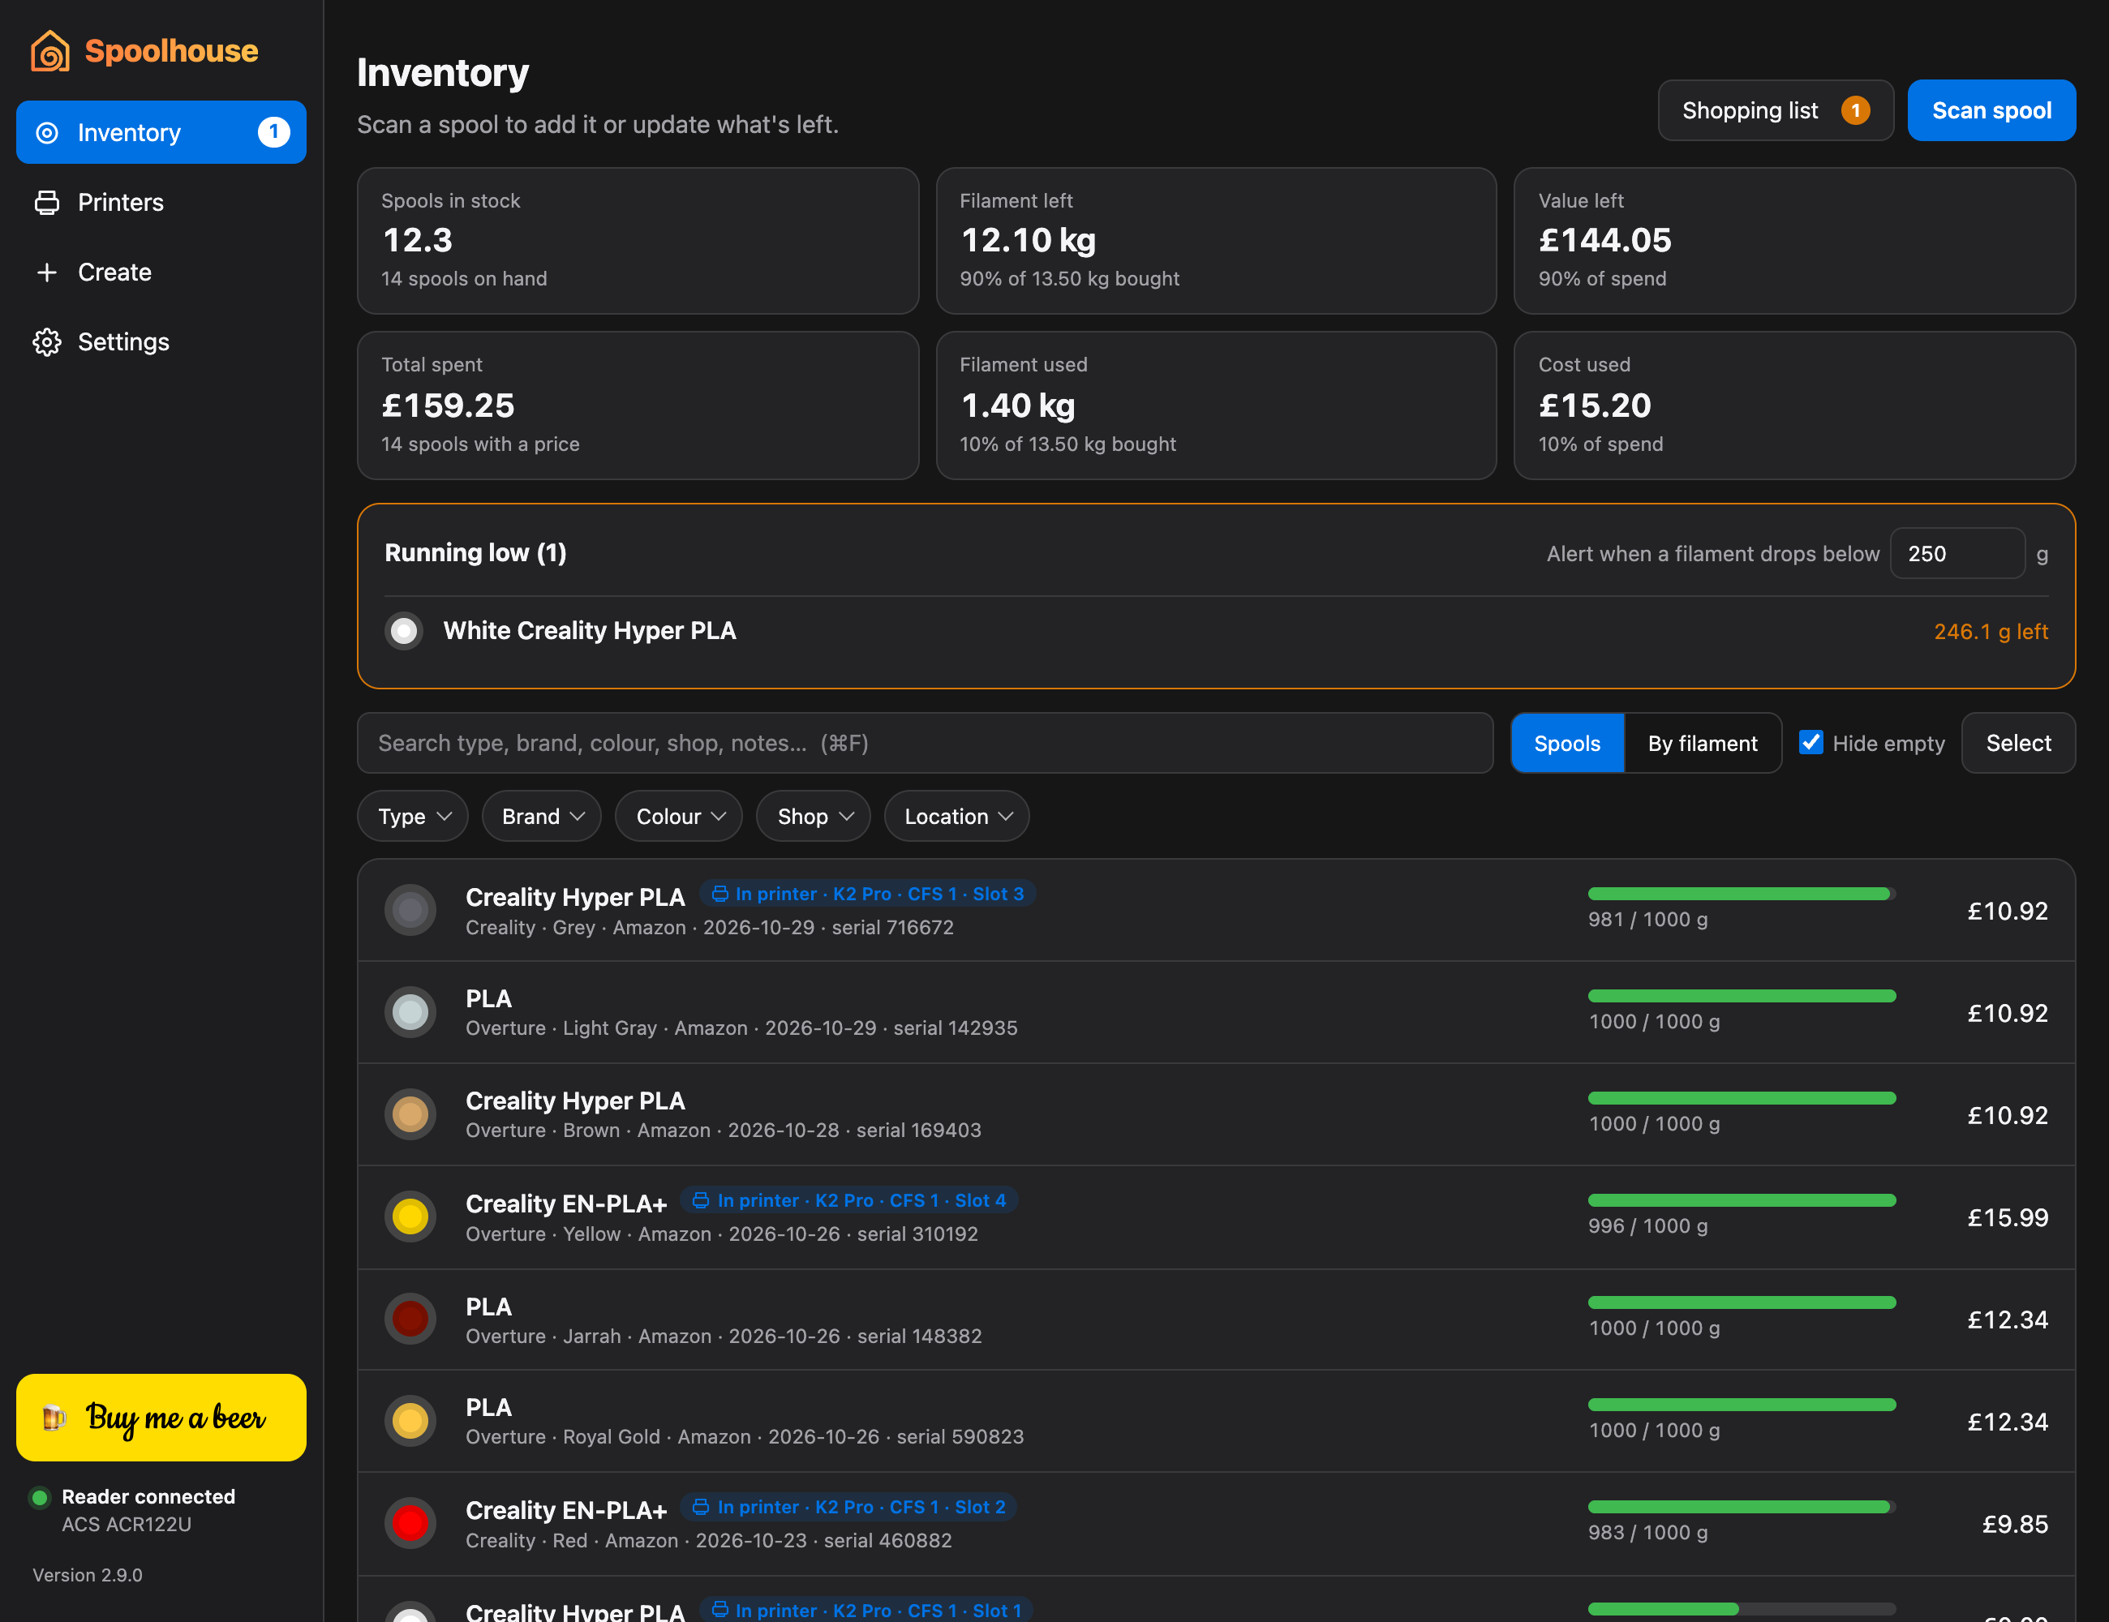
Task: Click the grey Creality Hyper PLA swatch
Action: click(x=410, y=909)
